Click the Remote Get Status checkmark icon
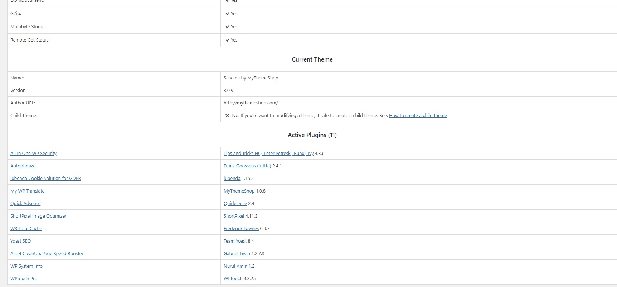The width and height of the screenshot is (617, 287). pyautogui.click(x=228, y=40)
